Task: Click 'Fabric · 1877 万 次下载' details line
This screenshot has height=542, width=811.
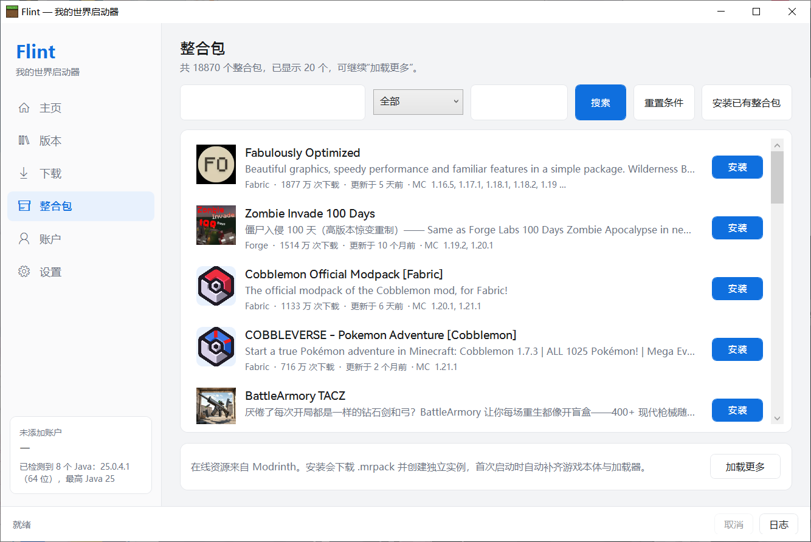Action: pyautogui.click(x=406, y=185)
